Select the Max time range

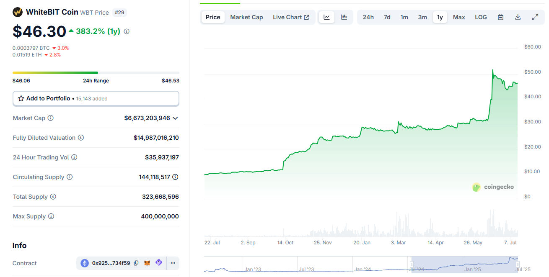click(x=459, y=17)
